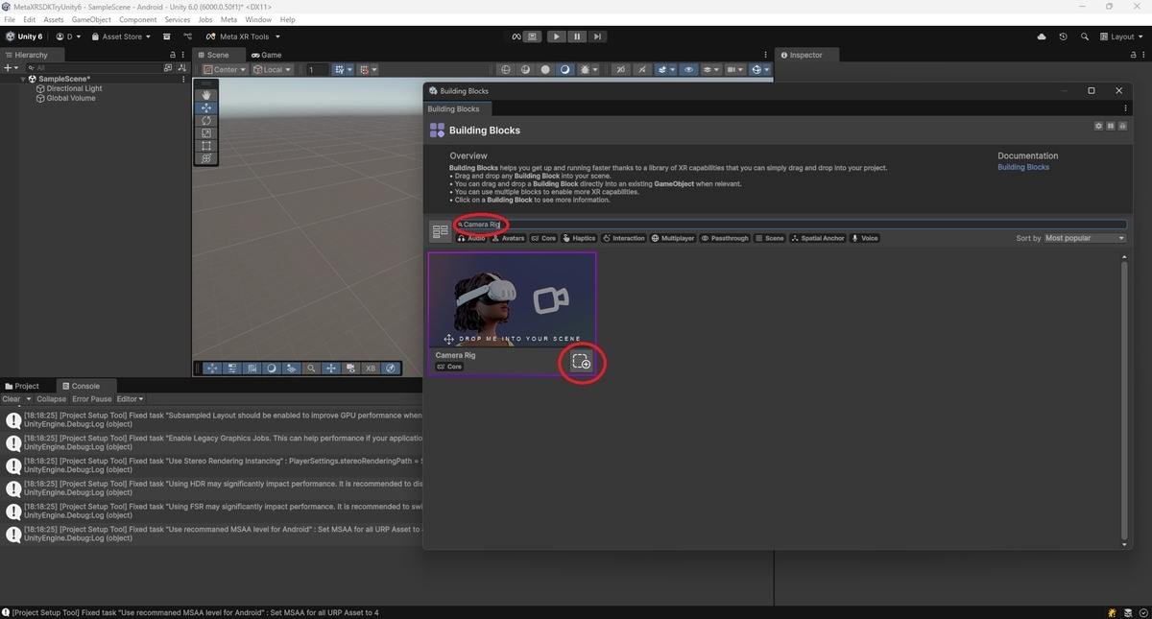Filter blocks by Haptics tag
Viewport: 1152px width, 619px height.
coord(580,238)
